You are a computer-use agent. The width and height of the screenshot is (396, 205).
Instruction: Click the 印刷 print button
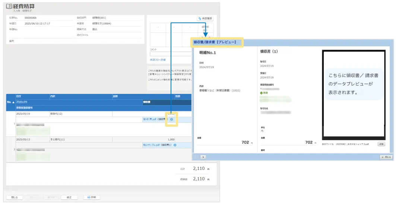pyautogui.click(x=91, y=197)
